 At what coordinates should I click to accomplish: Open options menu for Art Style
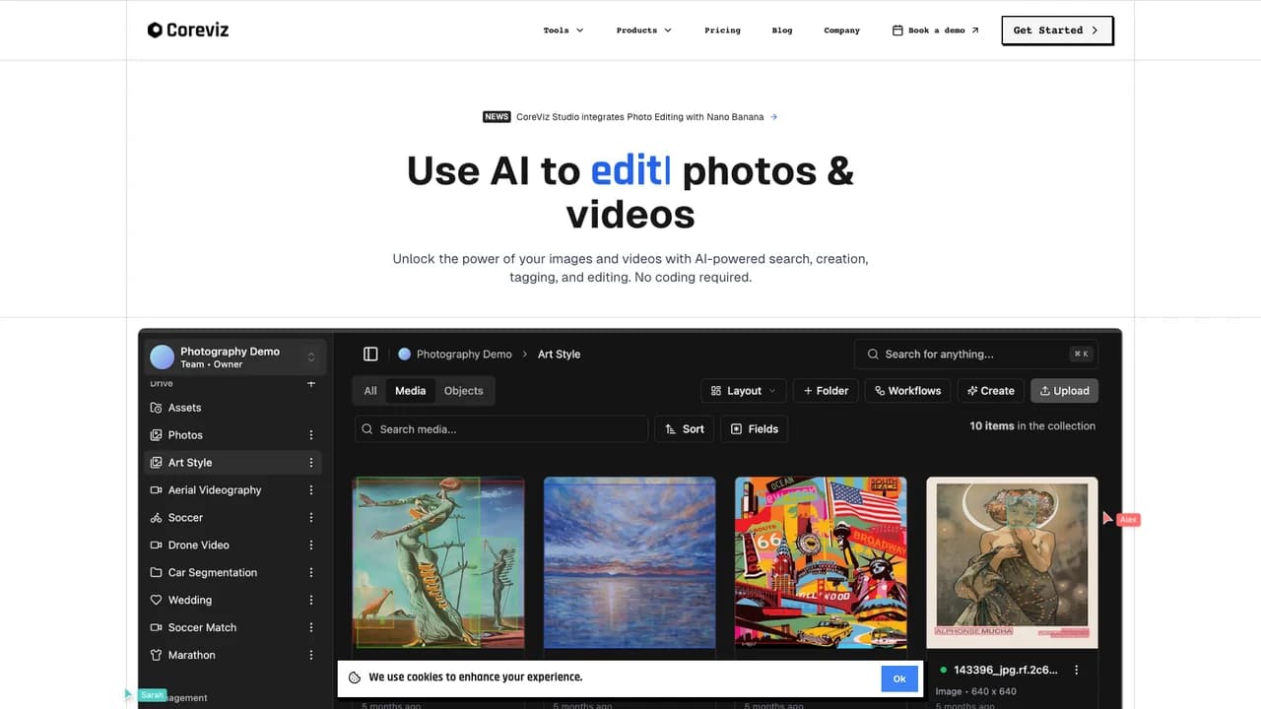[x=311, y=463]
